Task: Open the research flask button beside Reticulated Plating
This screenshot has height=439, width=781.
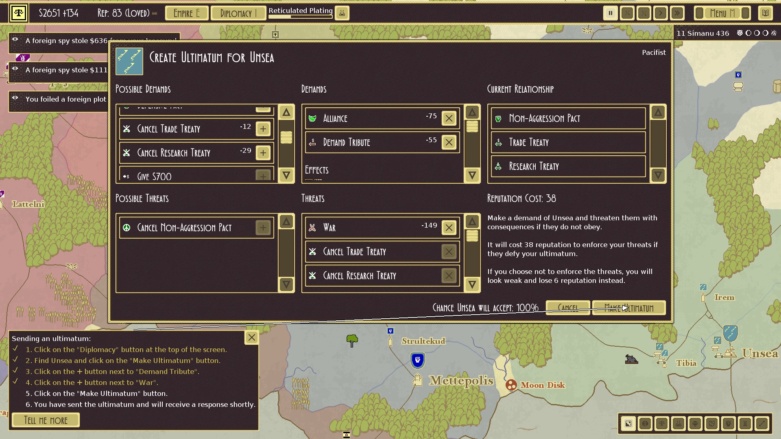Action: tap(342, 13)
